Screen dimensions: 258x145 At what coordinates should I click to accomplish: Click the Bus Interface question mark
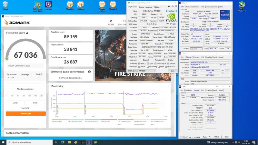[x=176, y=31]
